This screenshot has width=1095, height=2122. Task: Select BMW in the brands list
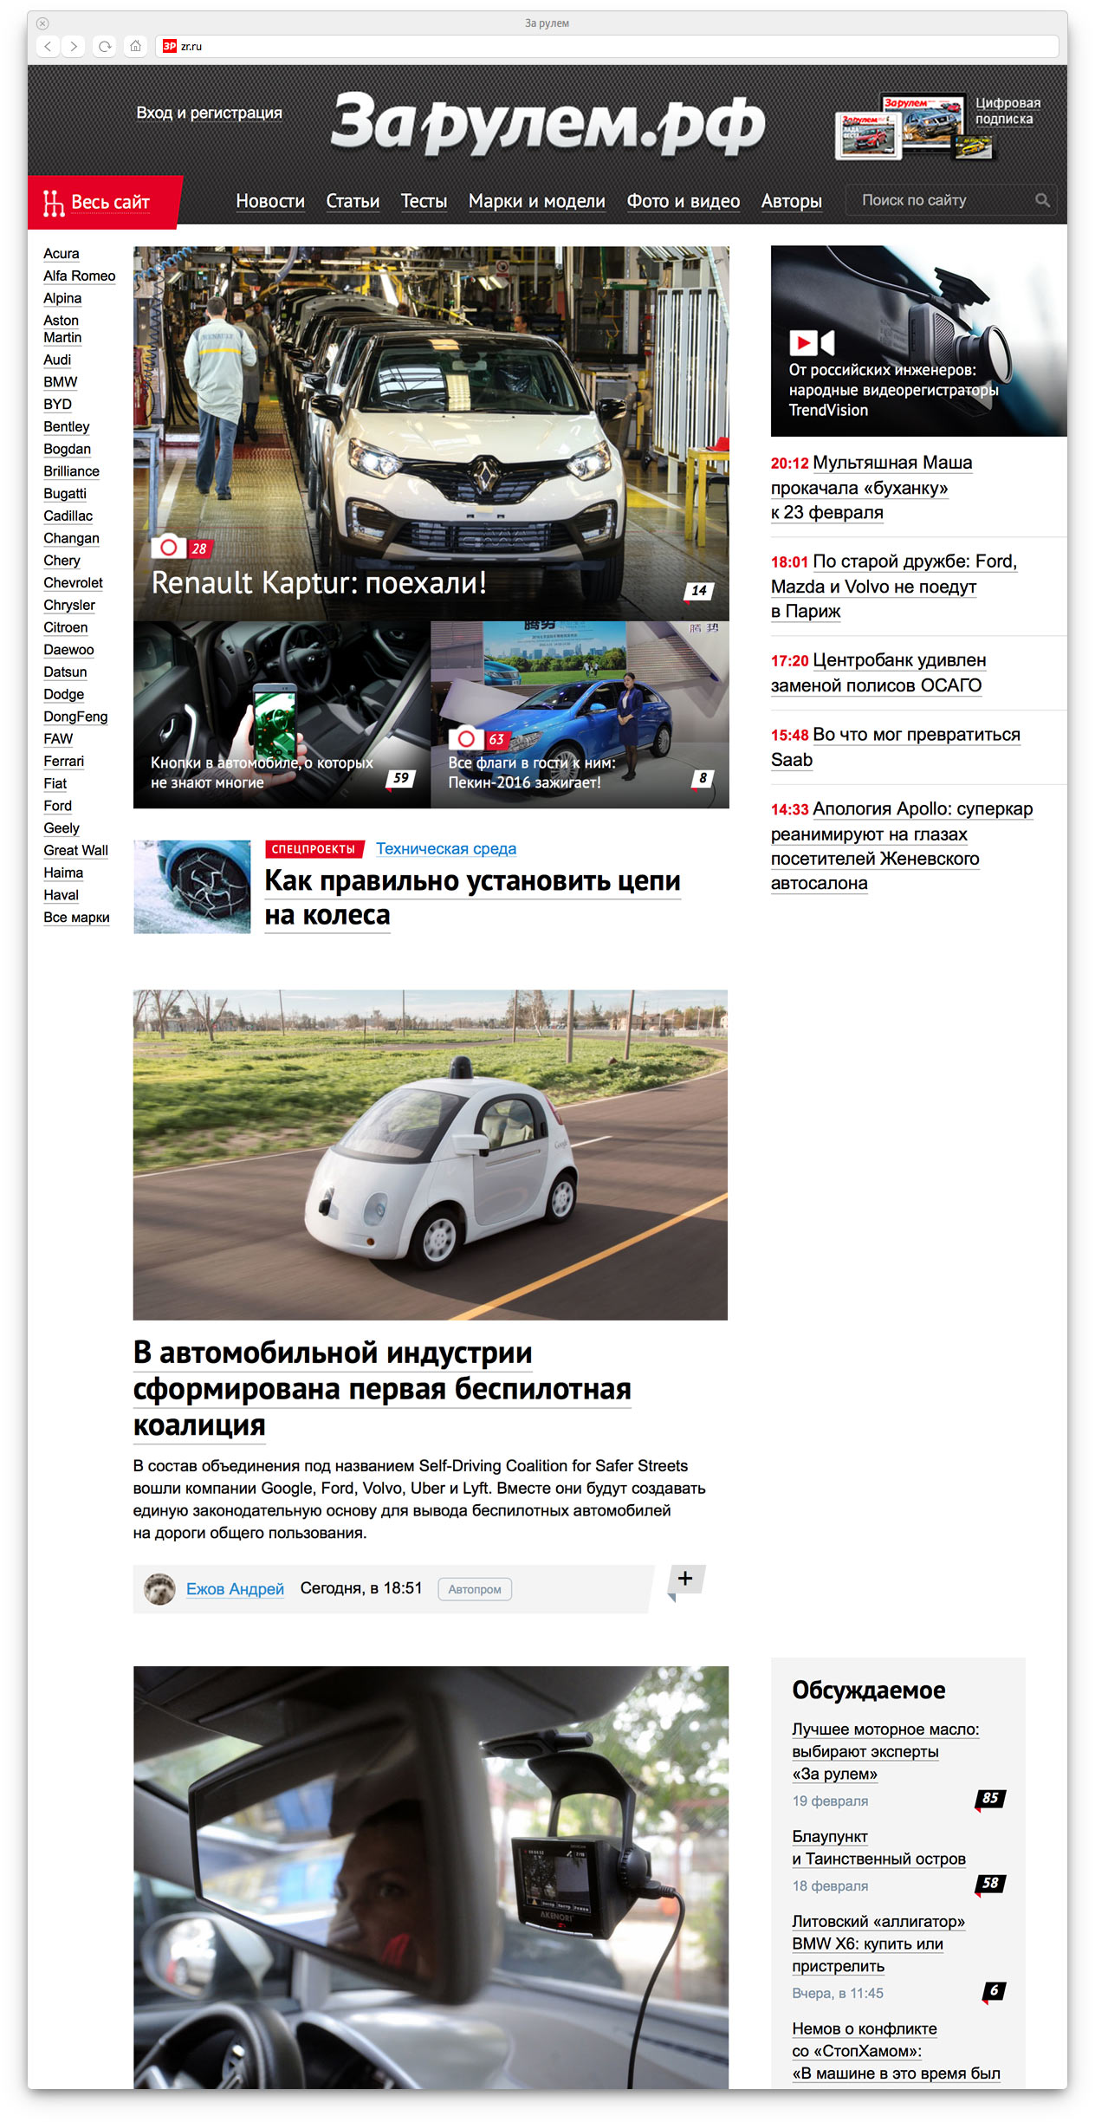point(61,382)
